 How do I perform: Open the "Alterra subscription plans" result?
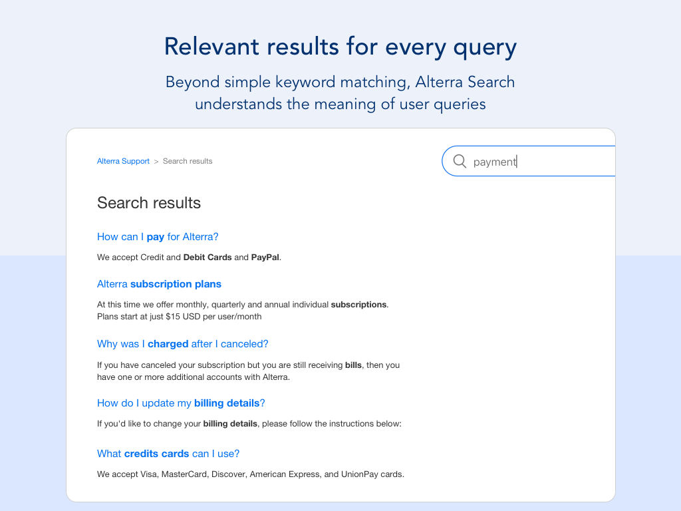coord(159,284)
